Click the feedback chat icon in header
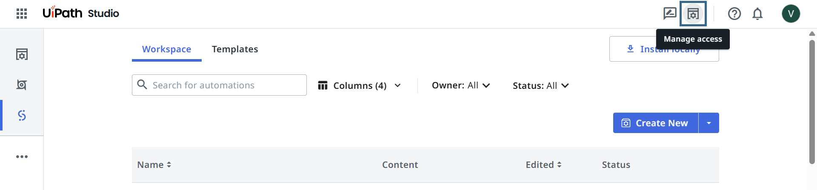Screen dimensions: 817x190 tap(670, 14)
